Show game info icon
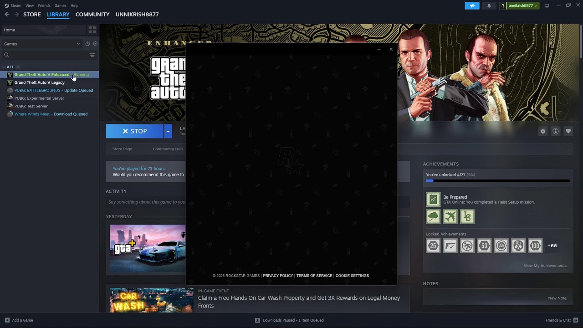Screen dimensions: 583x328 556,131
